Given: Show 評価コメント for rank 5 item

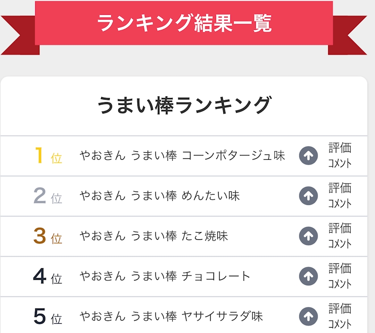Looking at the screenshot, I should pyautogui.click(x=340, y=316).
